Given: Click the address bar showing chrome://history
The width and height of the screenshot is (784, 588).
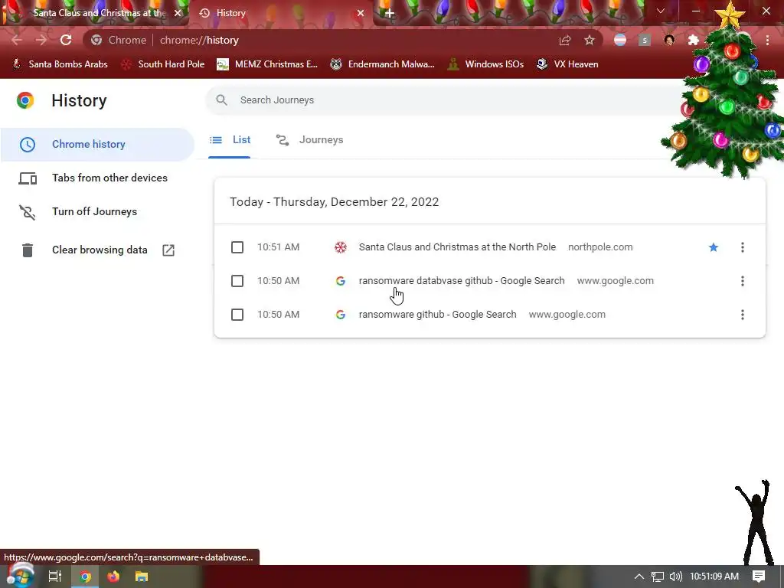Looking at the screenshot, I should [342, 40].
